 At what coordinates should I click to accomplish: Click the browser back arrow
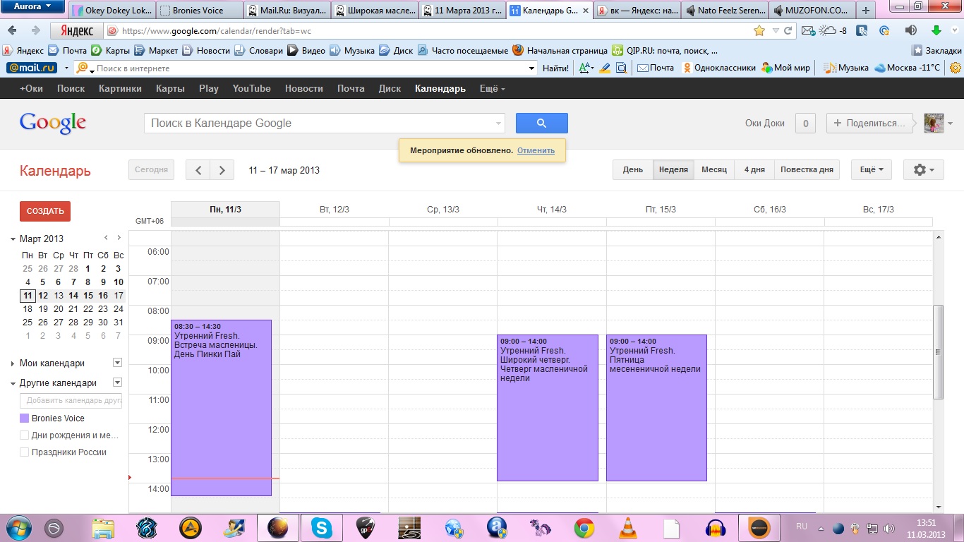tap(13, 31)
